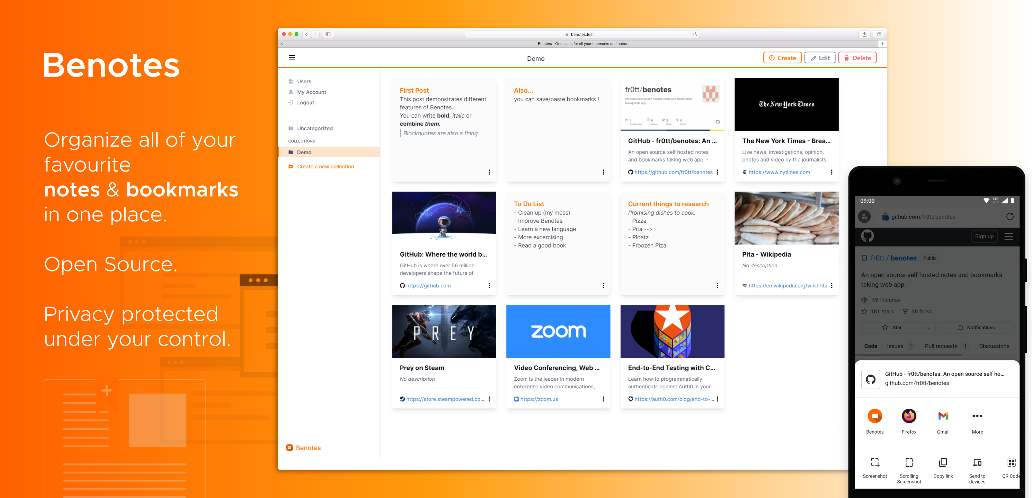1032x498 pixels.
Task: Select the Copy link icon
Action: coord(943,462)
